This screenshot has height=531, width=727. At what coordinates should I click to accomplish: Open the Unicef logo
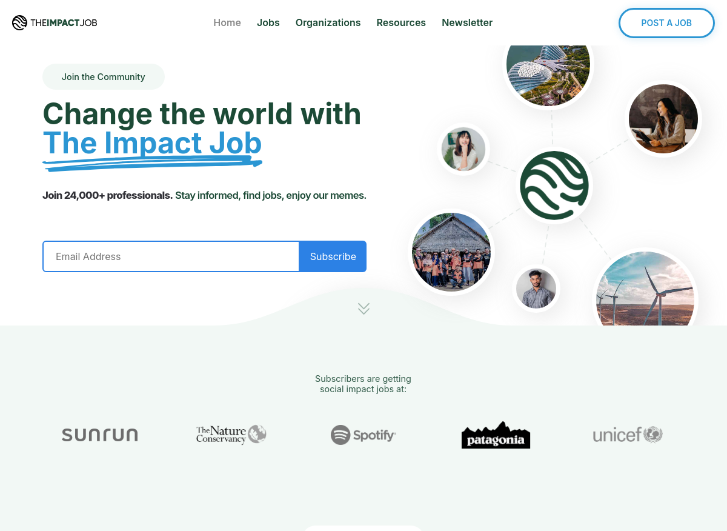click(628, 435)
